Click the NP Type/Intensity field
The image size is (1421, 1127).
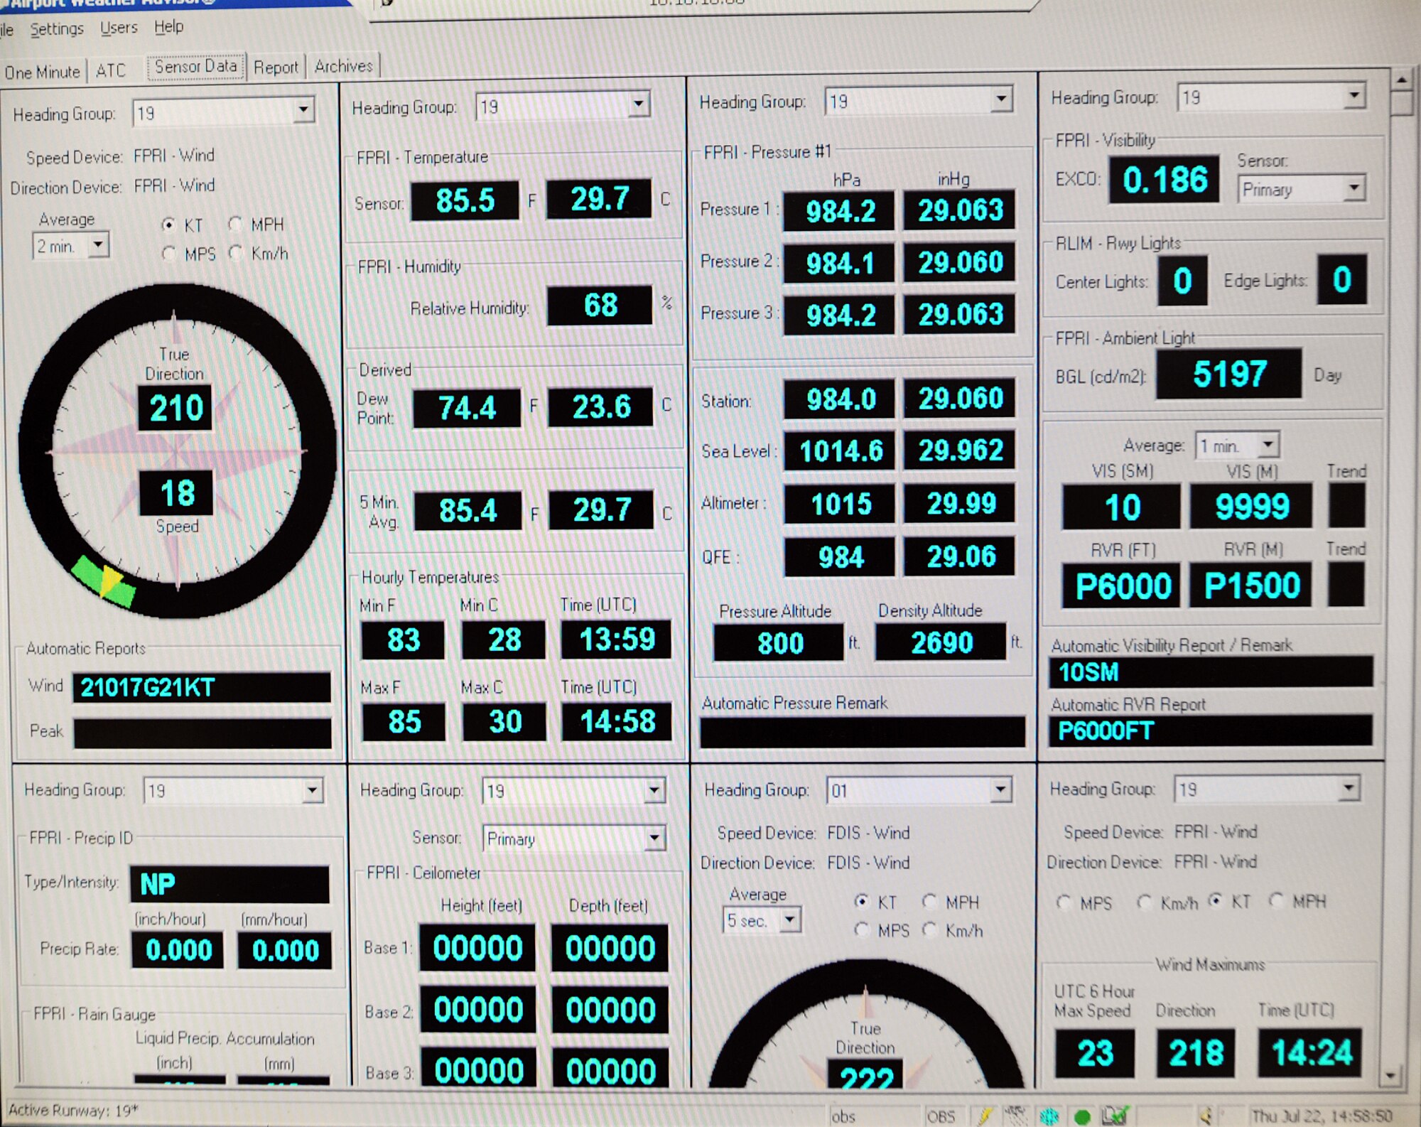(229, 884)
